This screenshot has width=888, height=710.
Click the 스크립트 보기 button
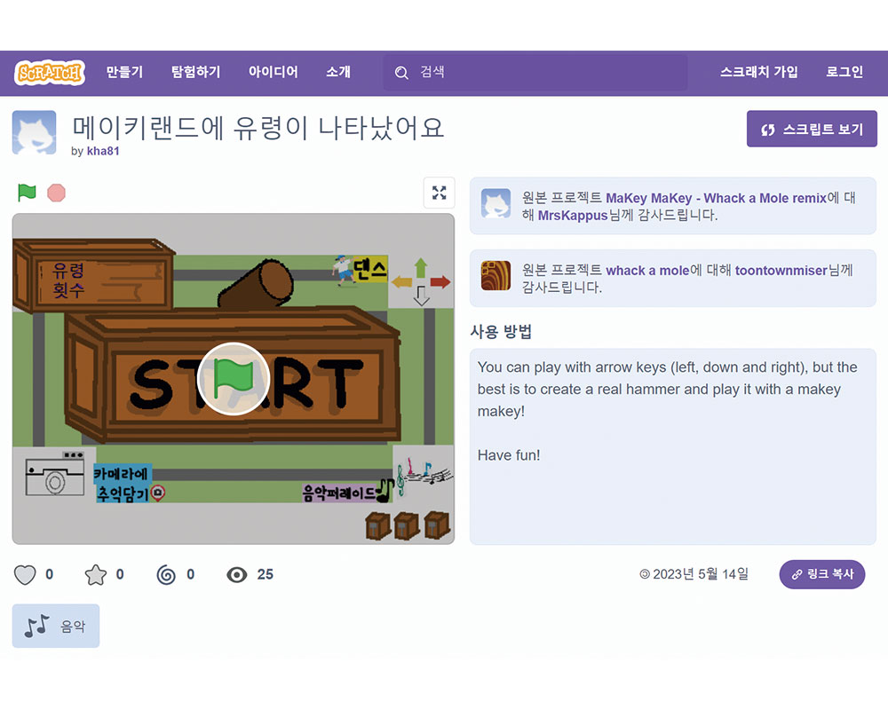click(x=812, y=129)
